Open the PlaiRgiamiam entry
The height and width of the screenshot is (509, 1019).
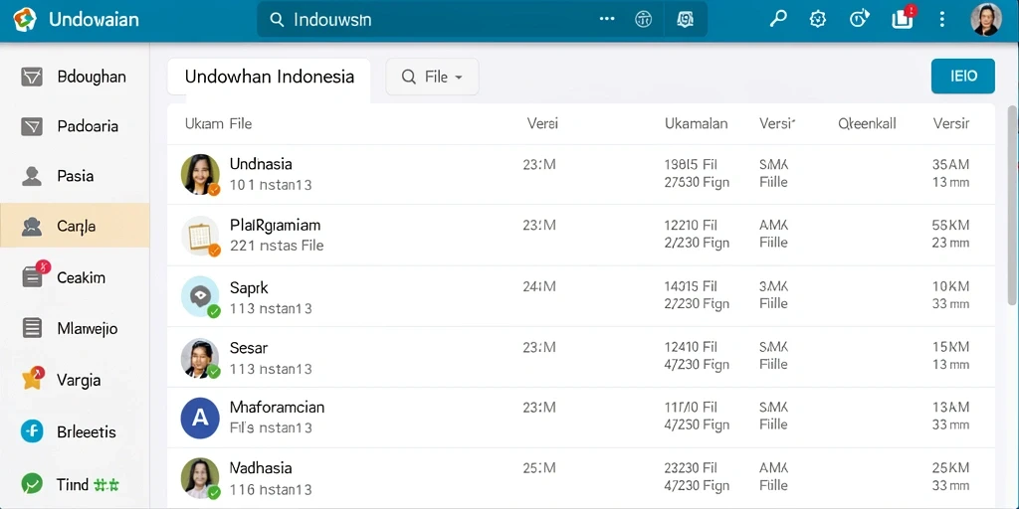point(581,235)
